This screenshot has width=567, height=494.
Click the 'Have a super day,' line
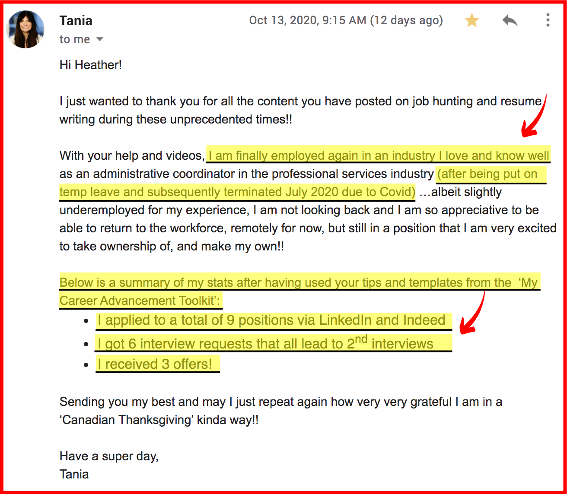109,456
